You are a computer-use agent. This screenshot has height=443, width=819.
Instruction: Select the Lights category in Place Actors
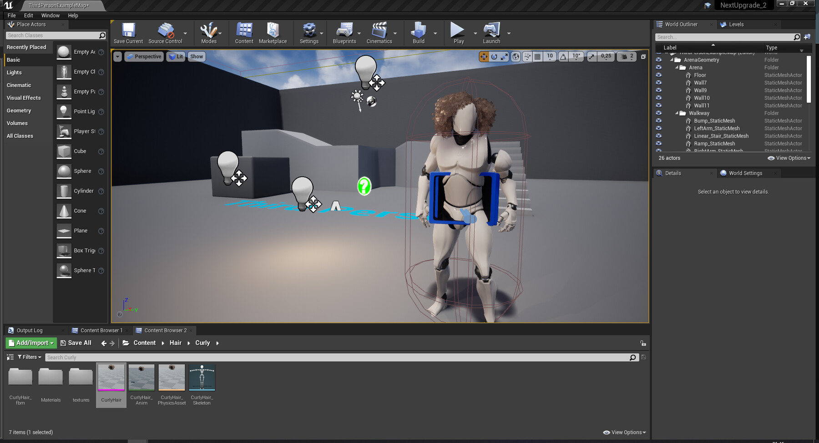(14, 72)
